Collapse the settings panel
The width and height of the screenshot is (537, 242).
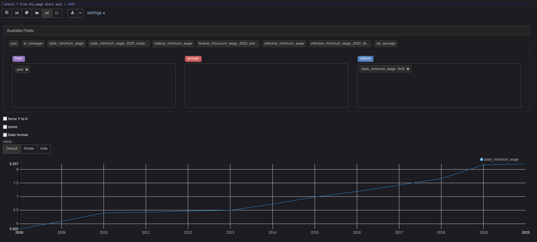pos(96,13)
